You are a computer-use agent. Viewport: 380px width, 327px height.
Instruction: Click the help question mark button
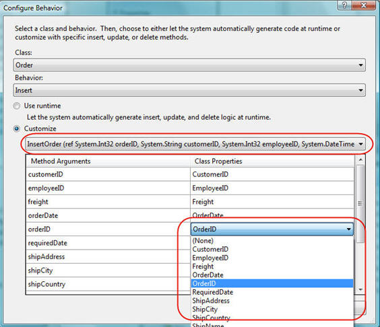pyautogui.click(x=344, y=5)
